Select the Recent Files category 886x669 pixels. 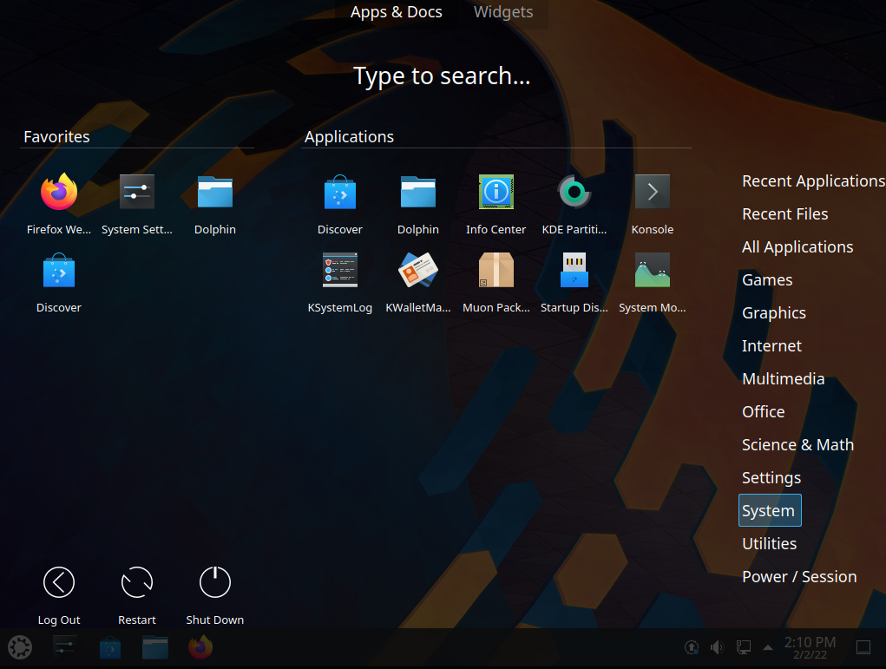click(784, 214)
